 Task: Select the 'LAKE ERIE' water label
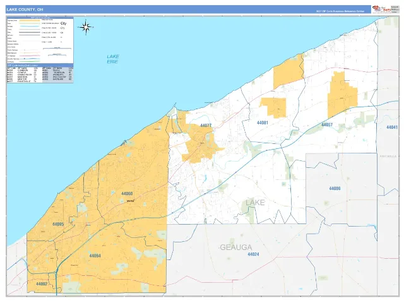click(x=113, y=59)
